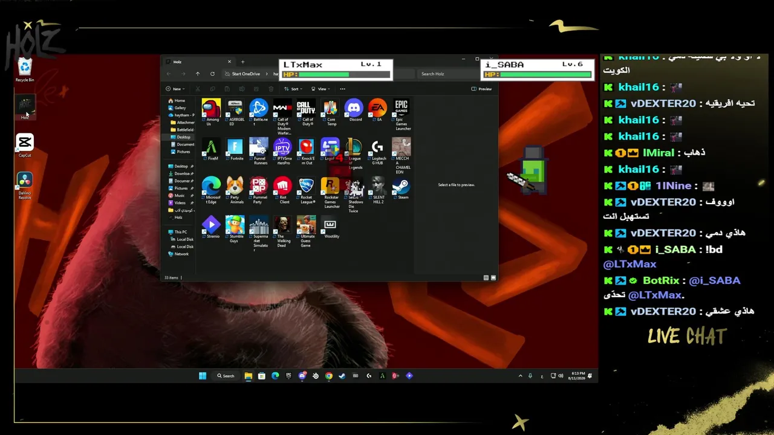The image size is (774, 435).
Task: Select the Rocket League shortcut
Action: 306,190
